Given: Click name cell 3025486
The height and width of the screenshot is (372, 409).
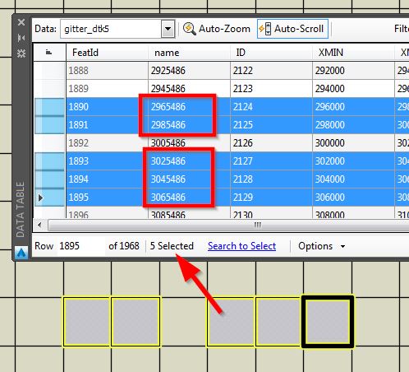Looking at the screenshot, I should coord(189,161).
